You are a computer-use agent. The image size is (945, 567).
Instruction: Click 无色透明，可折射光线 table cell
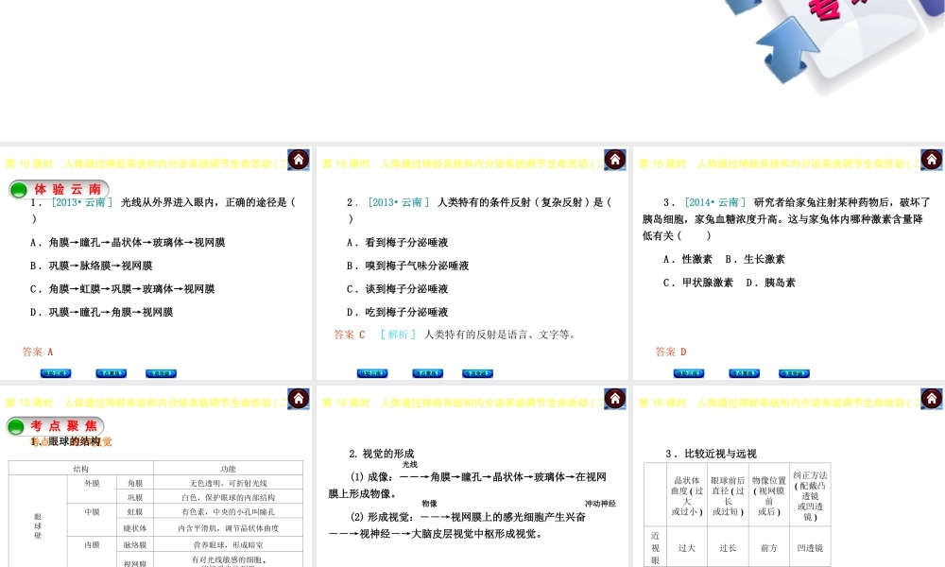[x=229, y=483]
